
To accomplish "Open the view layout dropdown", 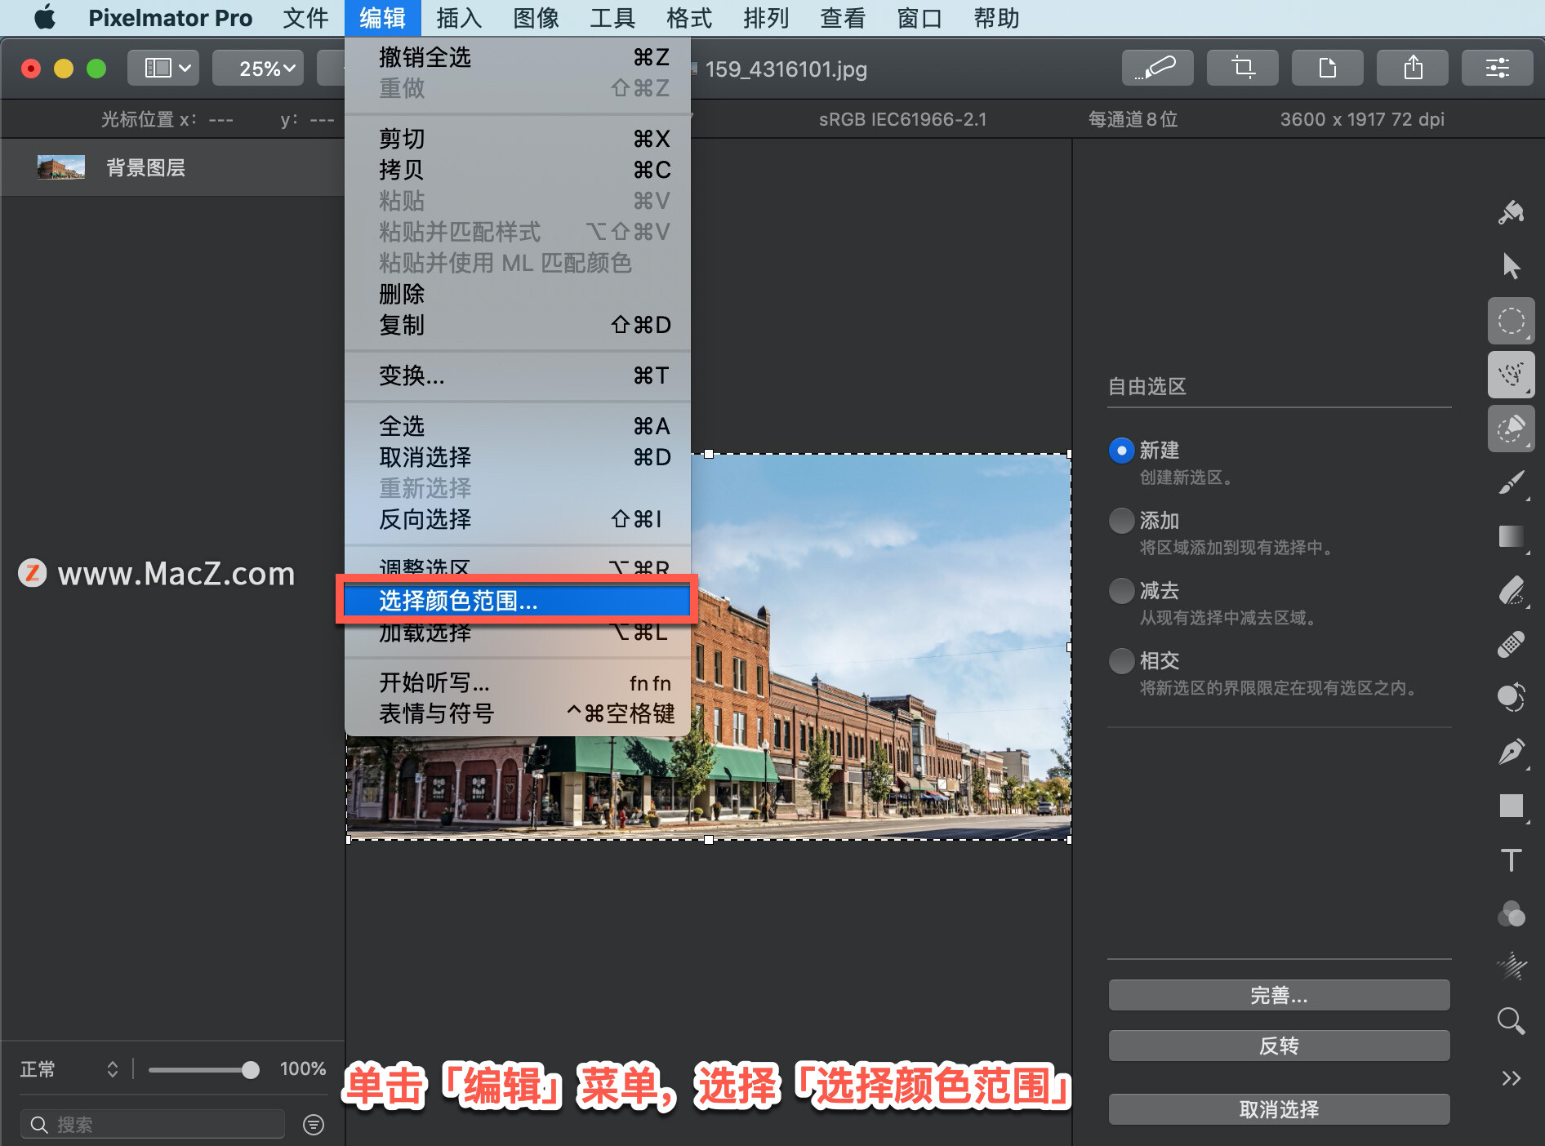I will (x=163, y=68).
